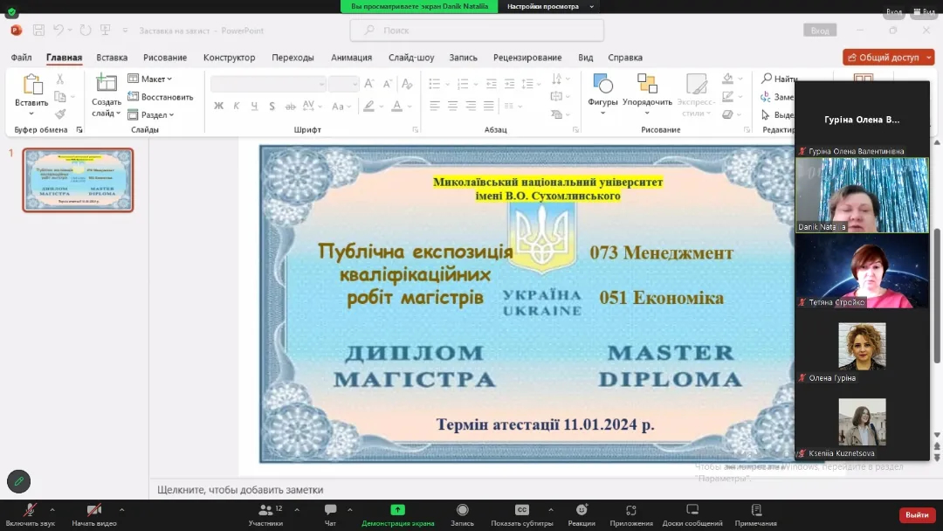Select slide 1 thumbnail in panel
This screenshot has width=943, height=531.
tap(78, 180)
